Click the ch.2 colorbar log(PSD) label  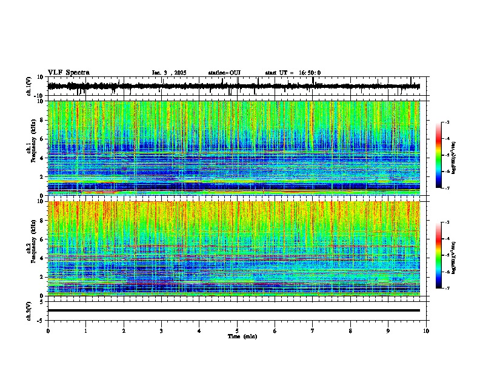tap(453, 258)
